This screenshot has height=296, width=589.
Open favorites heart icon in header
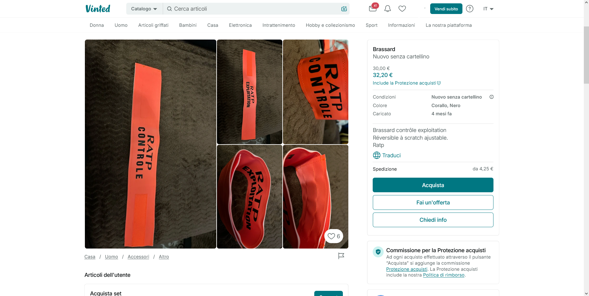point(402,9)
